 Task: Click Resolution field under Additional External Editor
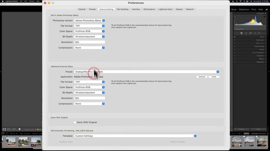89,98
